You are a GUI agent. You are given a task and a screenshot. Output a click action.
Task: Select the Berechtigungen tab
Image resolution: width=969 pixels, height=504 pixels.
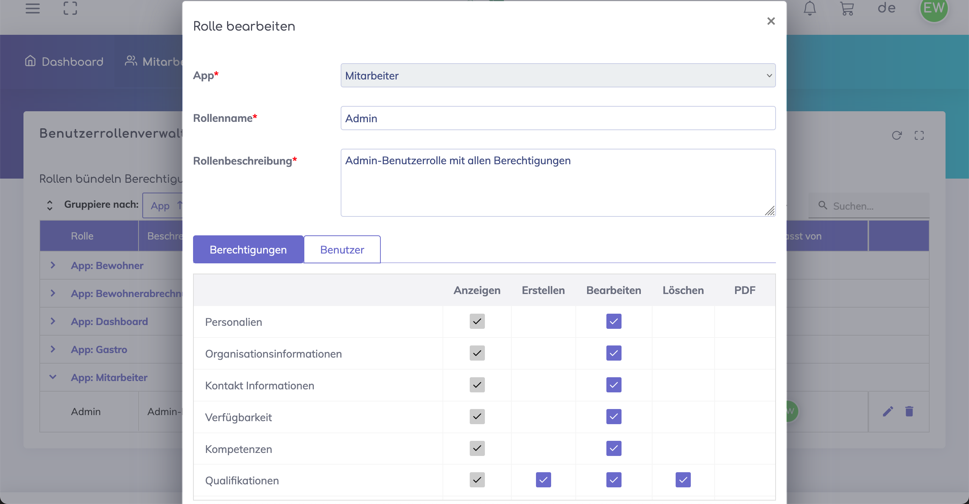[x=248, y=250]
